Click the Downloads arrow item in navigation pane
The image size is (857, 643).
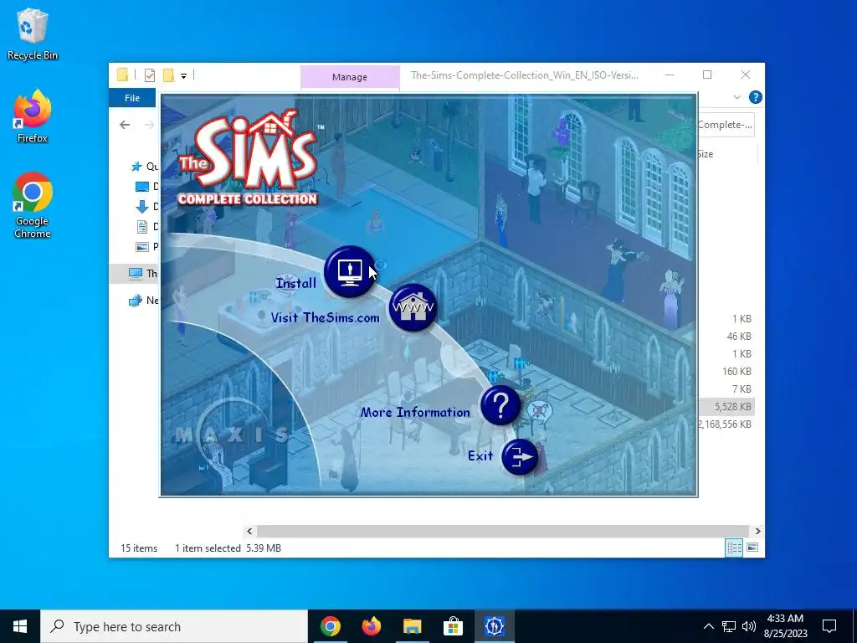point(142,207)
